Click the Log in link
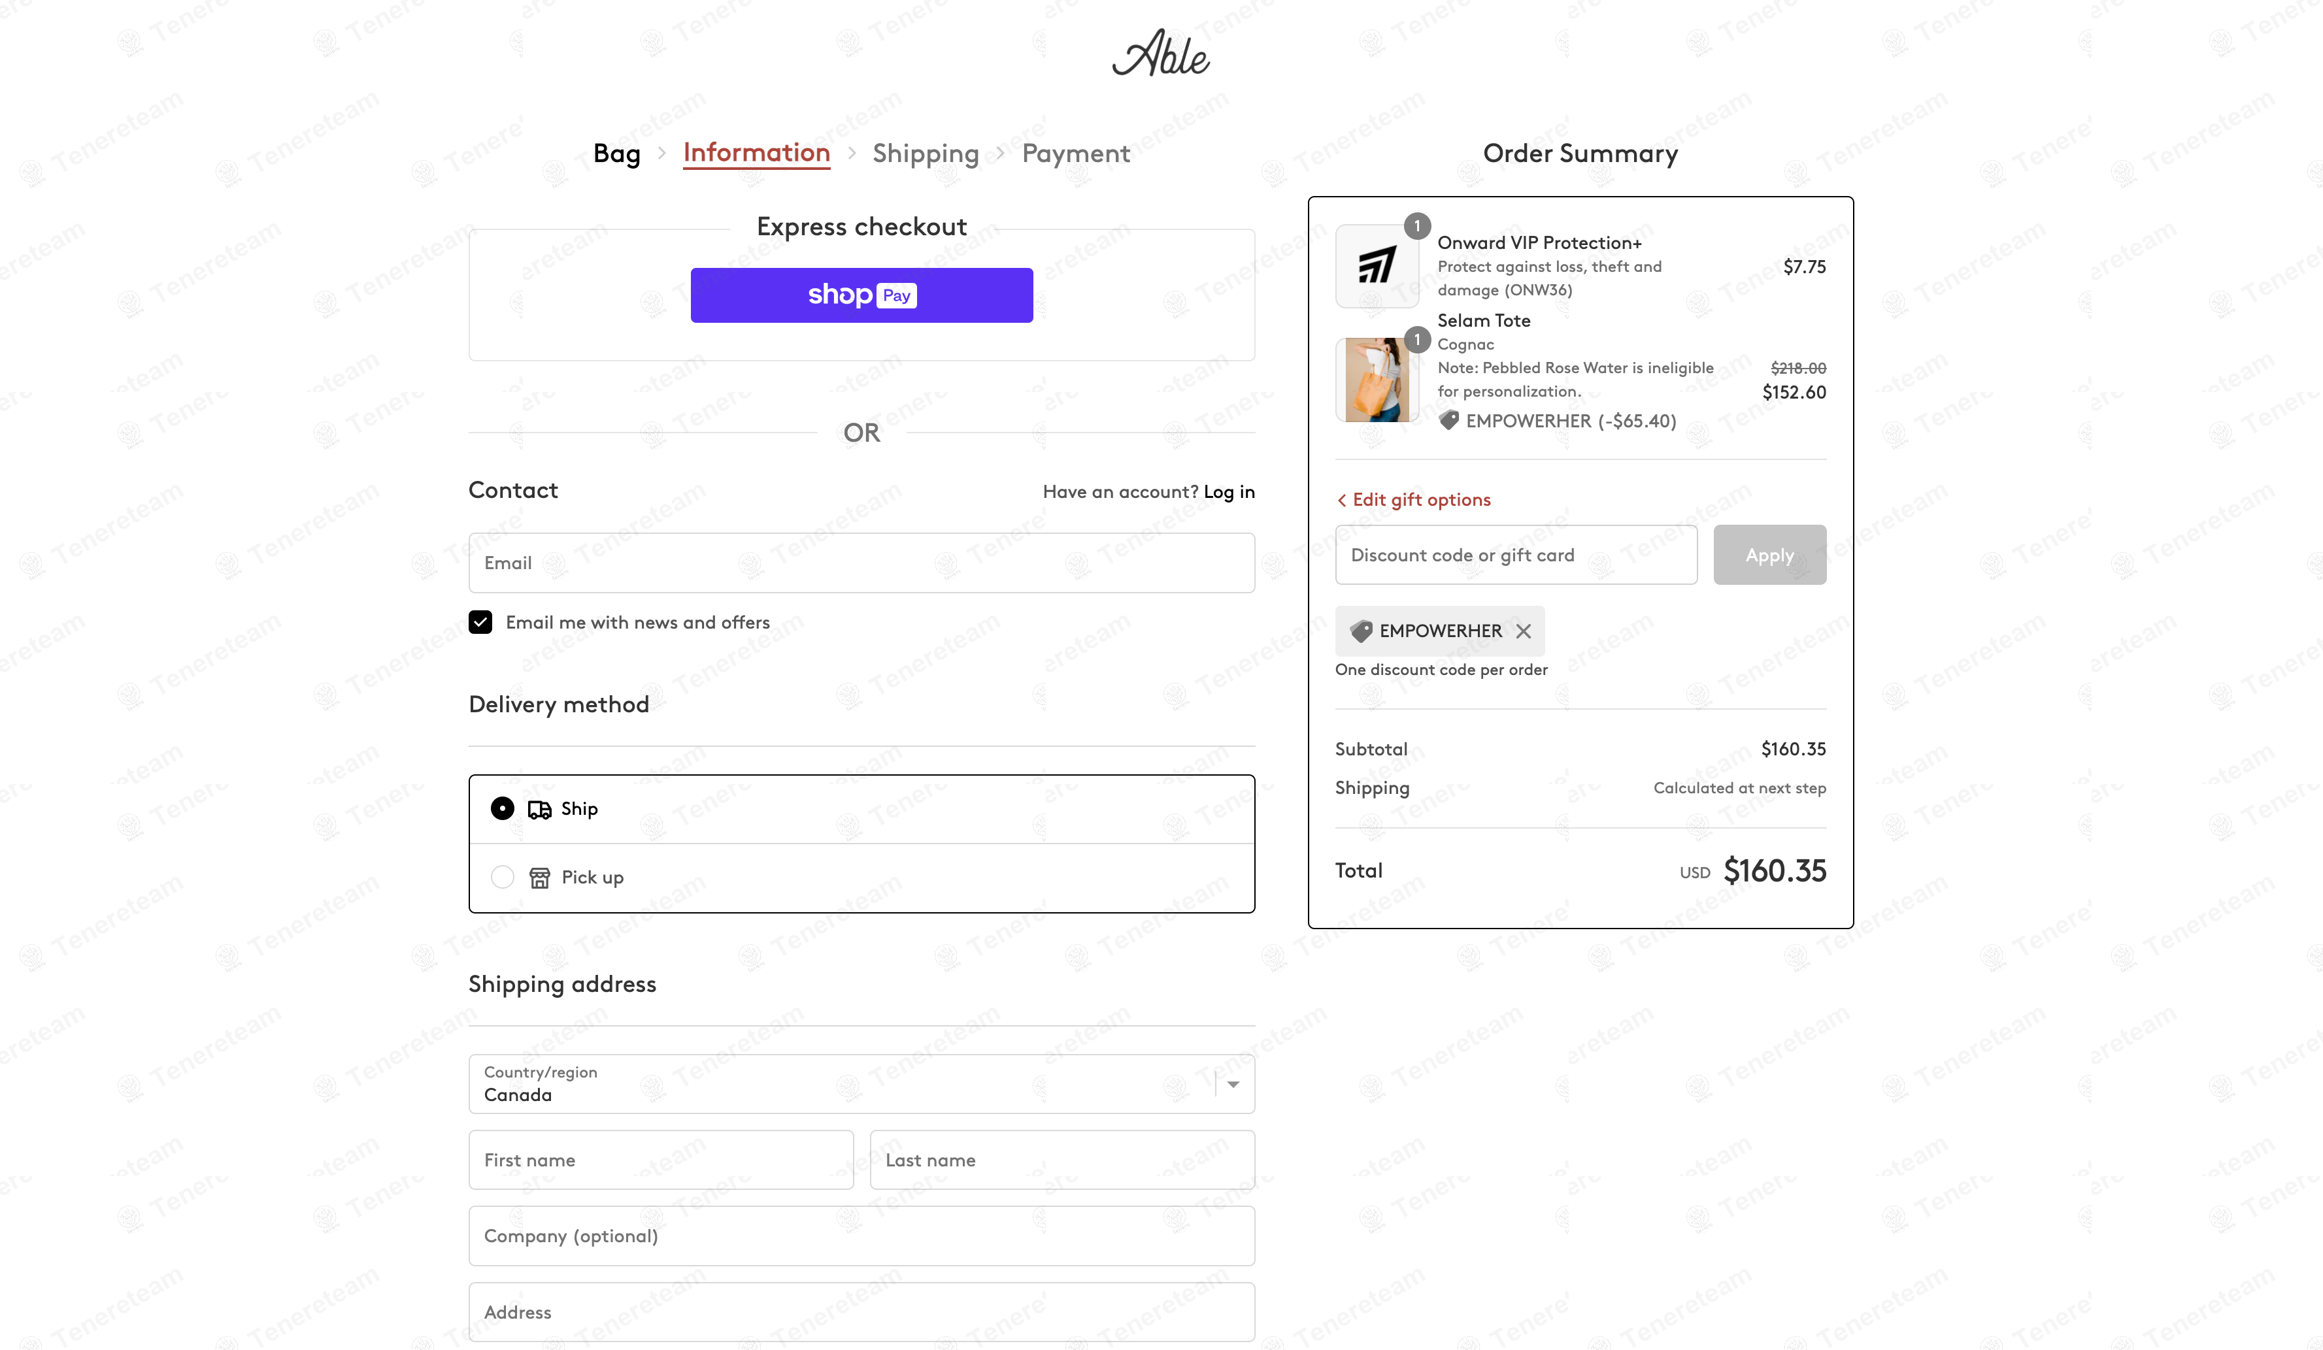This screenshot has width=2323, height=1350. click(1229, 492)
